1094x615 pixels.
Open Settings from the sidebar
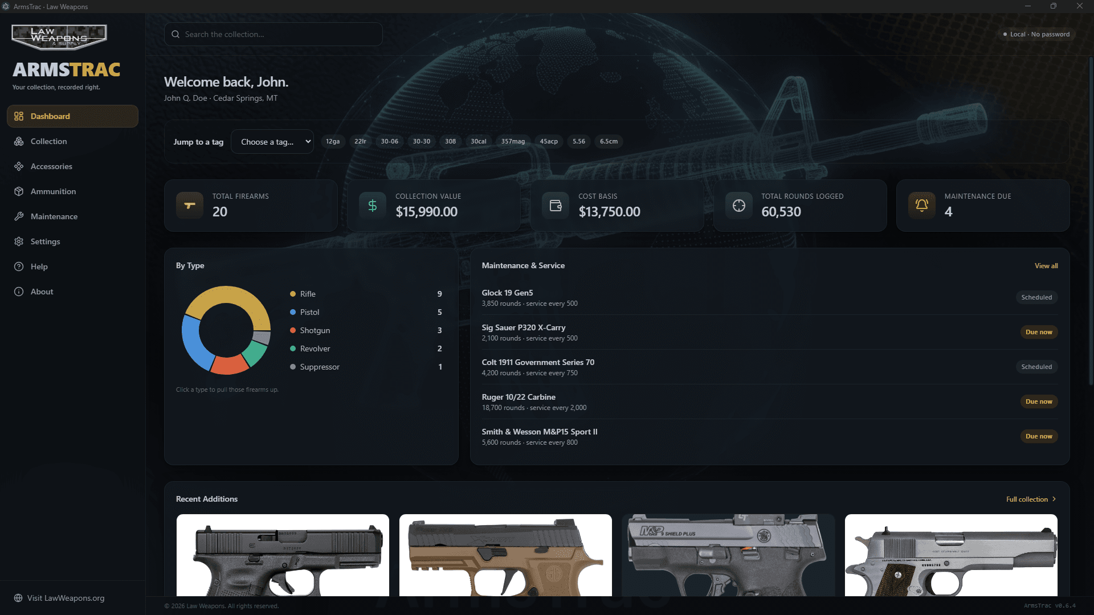click(72, 241)
